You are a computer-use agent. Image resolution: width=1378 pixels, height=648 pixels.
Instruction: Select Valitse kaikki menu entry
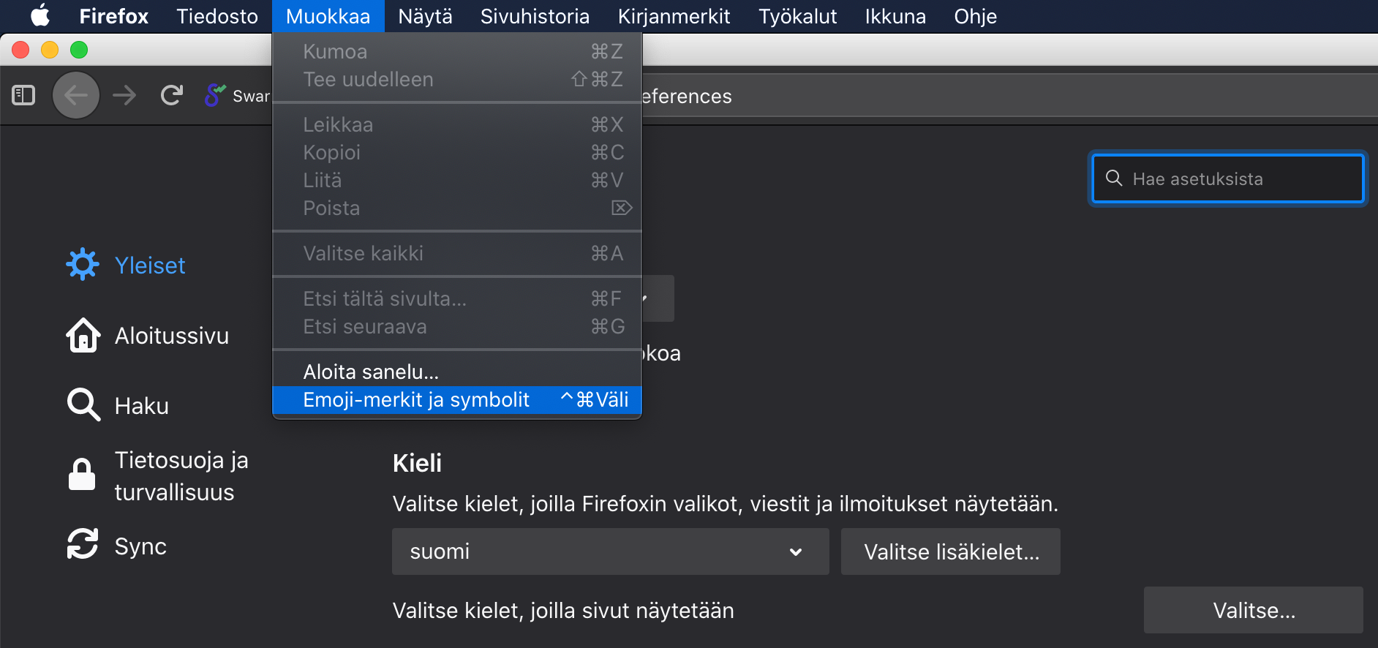[457, 253]
